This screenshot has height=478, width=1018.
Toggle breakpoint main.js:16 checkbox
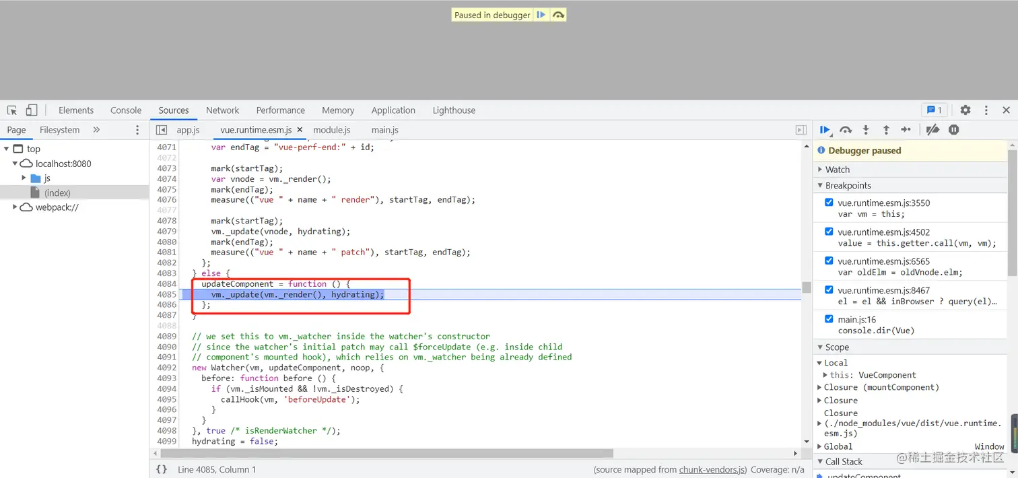tap(829, 319)
